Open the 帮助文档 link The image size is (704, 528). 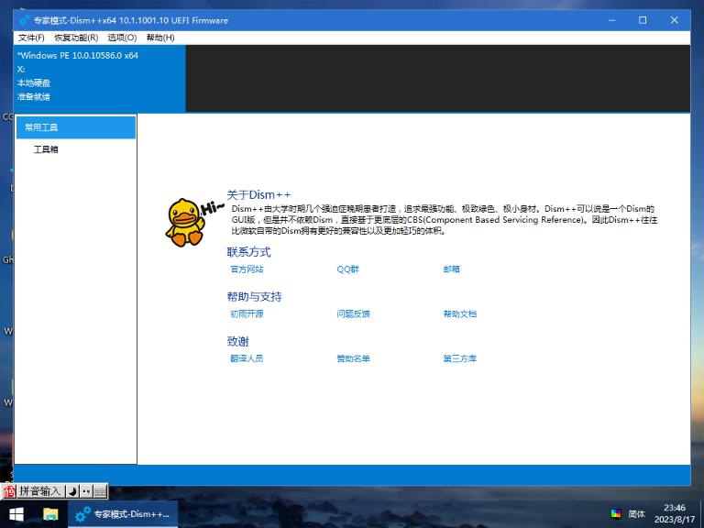(460, 313)
